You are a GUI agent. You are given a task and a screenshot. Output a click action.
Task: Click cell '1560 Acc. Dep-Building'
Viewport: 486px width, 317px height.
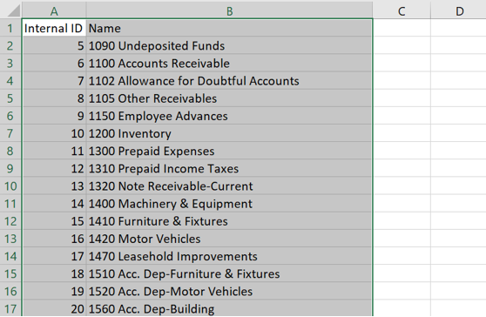(229, 308)
